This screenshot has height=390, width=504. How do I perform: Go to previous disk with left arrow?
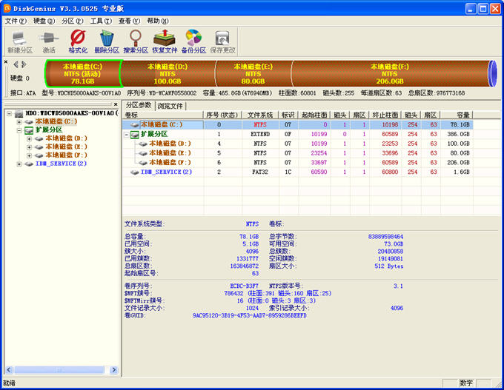pos(15,64)
